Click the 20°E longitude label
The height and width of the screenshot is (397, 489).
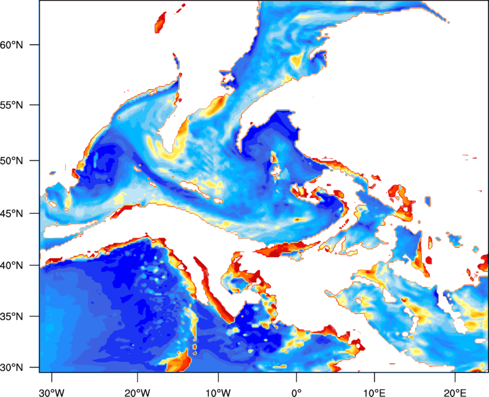point(454,393)
